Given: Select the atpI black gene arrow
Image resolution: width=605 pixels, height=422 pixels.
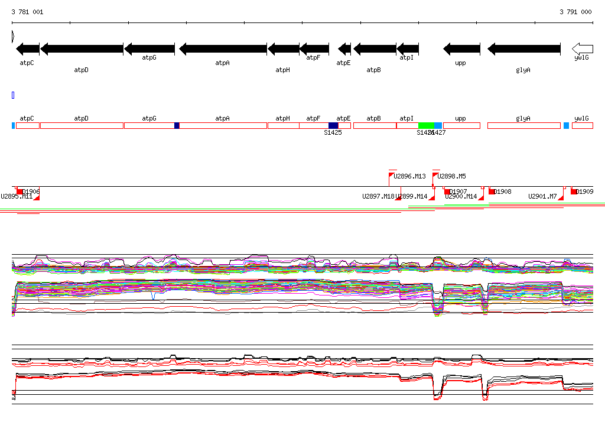Looking at the screenshot, I should click(408, 48).
